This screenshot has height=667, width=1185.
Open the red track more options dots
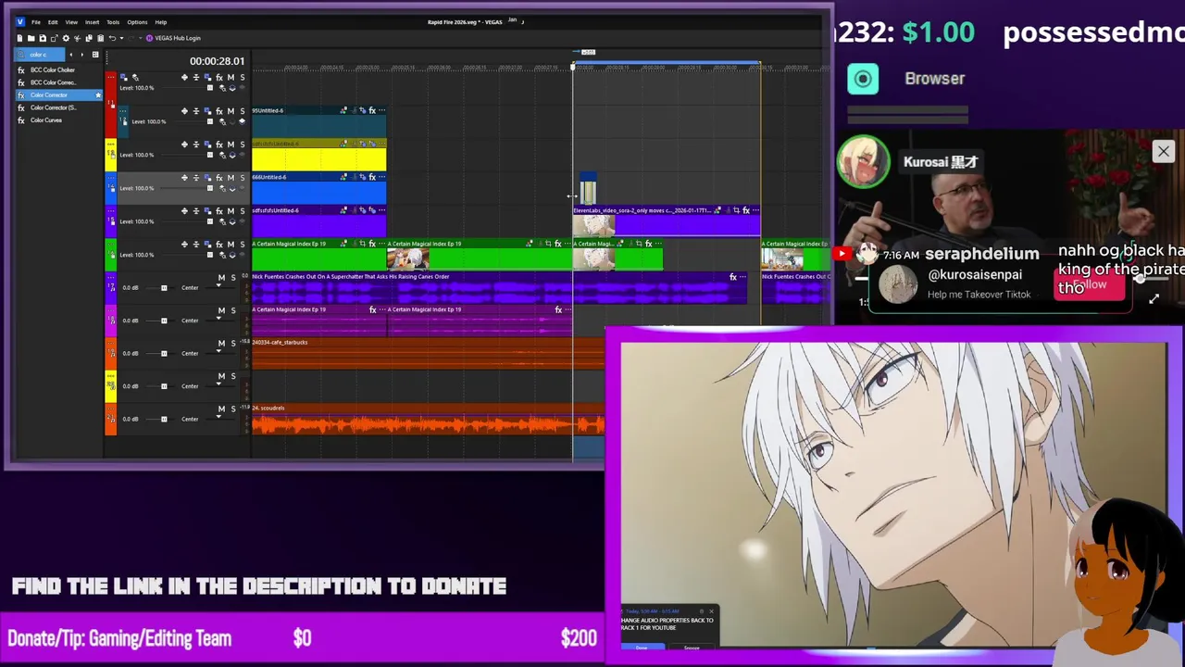click(111, 77)
